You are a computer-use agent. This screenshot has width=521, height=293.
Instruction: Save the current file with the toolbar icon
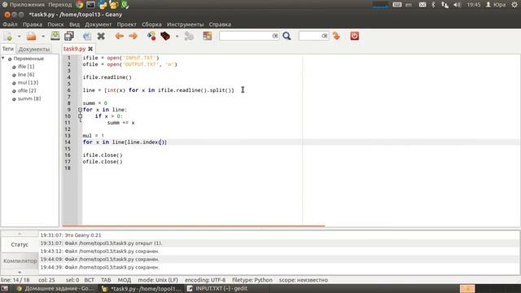(x=55, y=36)
